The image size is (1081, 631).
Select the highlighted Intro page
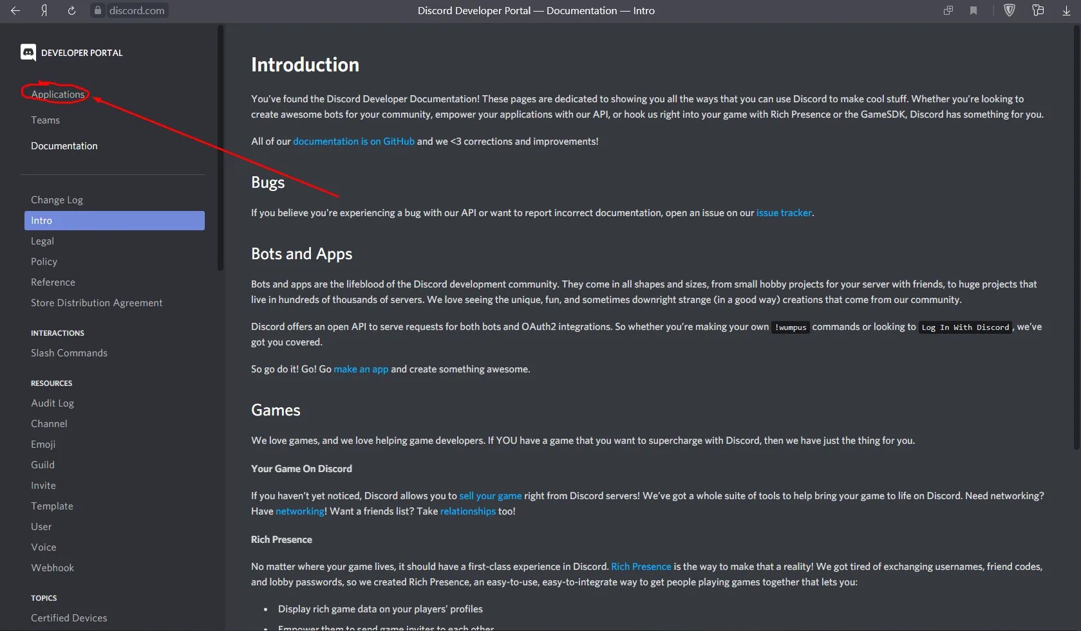pyautogui.click(x=115, y=221)
